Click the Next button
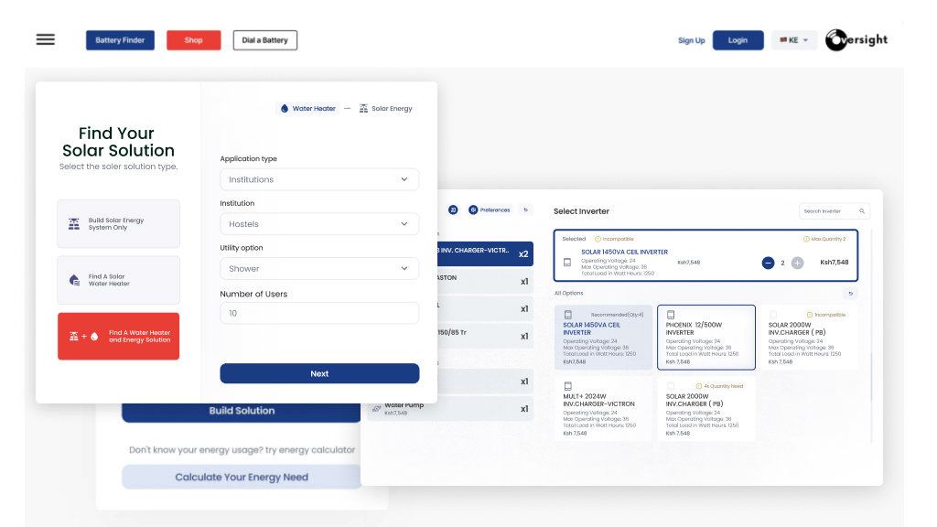Image resolution: width=937 pixels, height=527 pixels. (x=319, y=373)
